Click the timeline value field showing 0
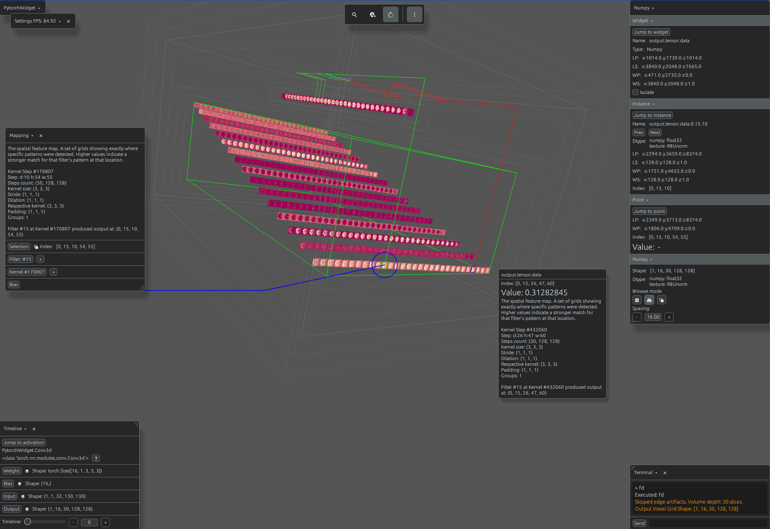 pyautogui.click(x=89, y=523)
